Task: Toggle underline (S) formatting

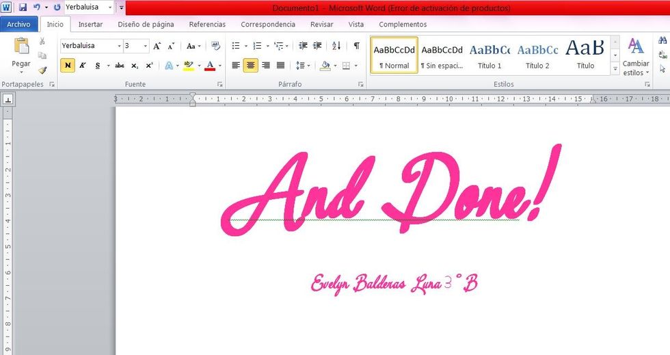Action: click(x=97, y=66)
